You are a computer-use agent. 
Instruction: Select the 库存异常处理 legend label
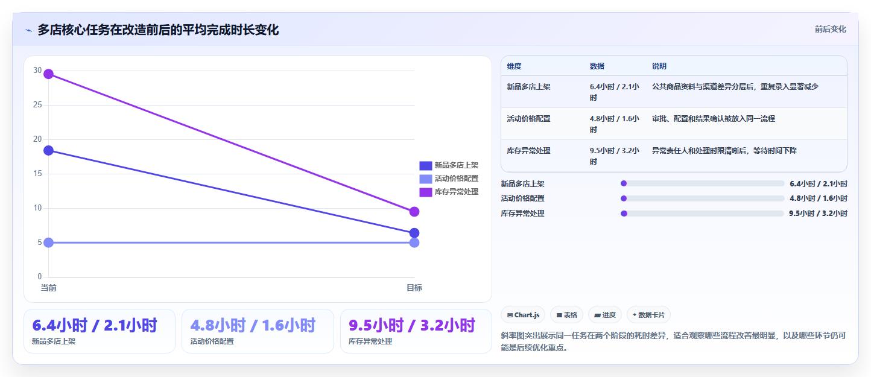point(456,192)
